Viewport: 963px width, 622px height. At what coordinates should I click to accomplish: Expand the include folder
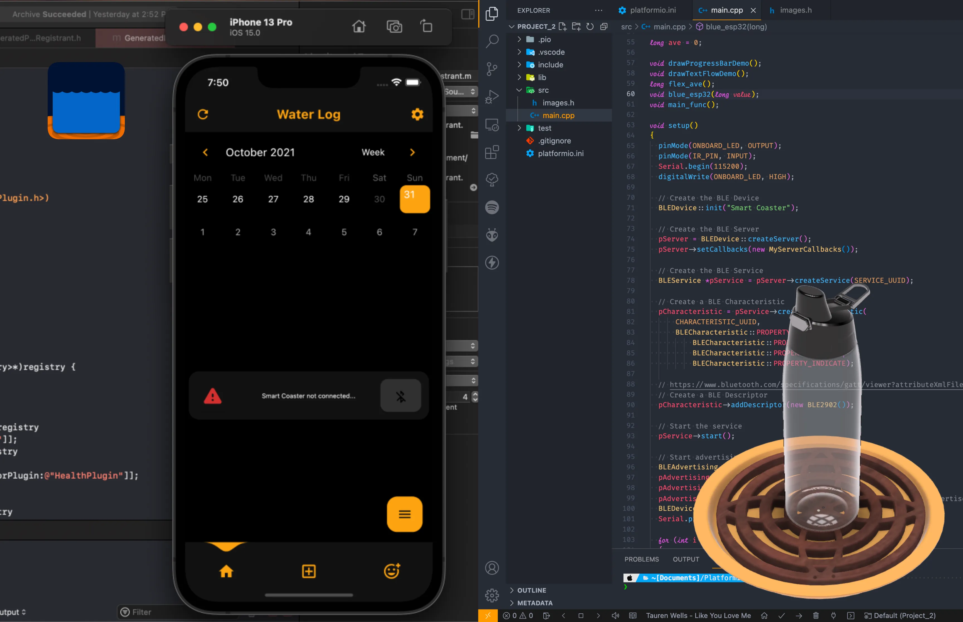(550, 65)
